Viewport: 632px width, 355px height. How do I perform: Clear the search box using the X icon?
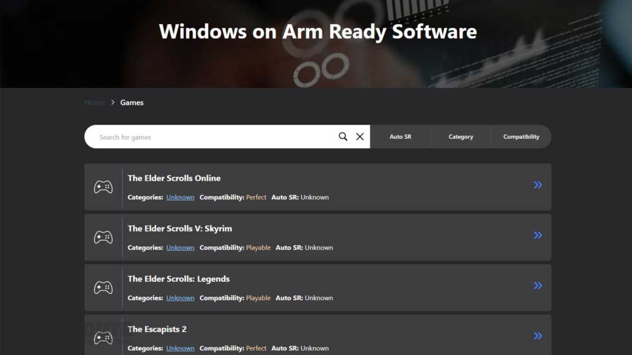tap(360, 136)
